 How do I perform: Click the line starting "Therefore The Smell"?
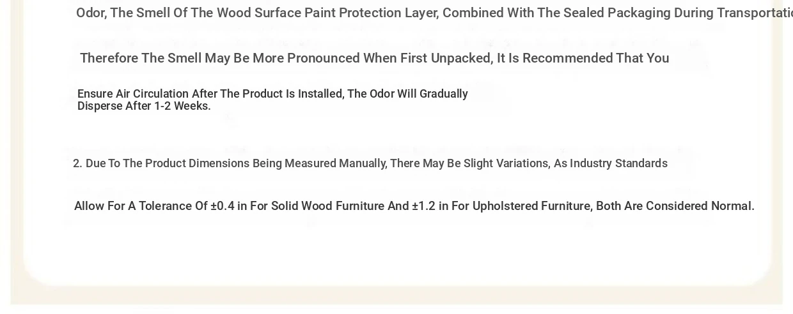[374, 58]
